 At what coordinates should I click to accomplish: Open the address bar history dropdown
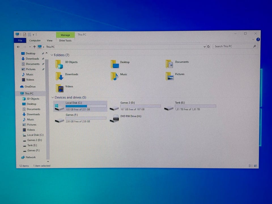(205, 46)
